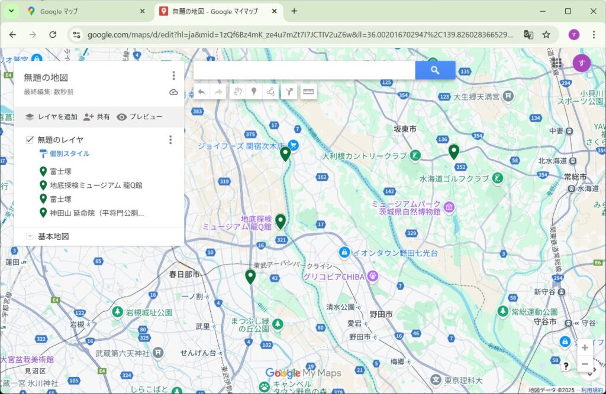606x394 pixels.
Task: Open the Chrome profile avatar
Action: click(573, 35)
